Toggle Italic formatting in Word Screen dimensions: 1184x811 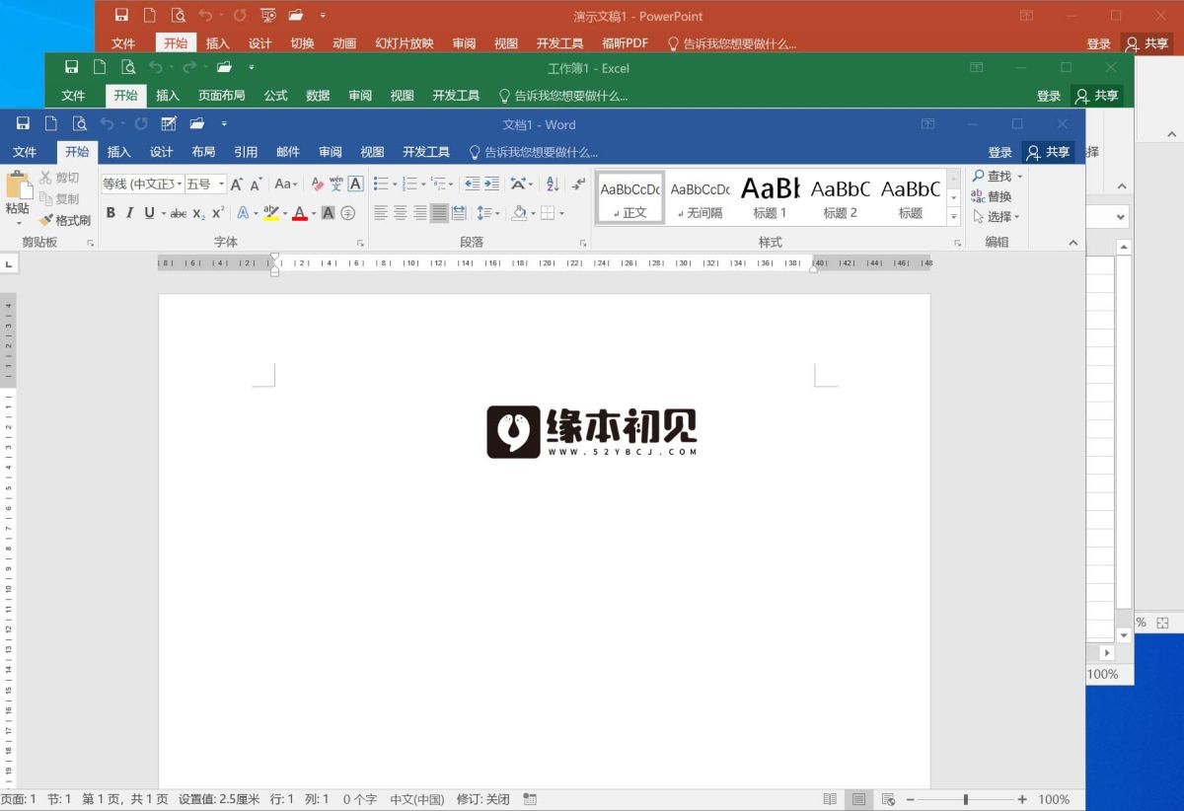[129, 213]
